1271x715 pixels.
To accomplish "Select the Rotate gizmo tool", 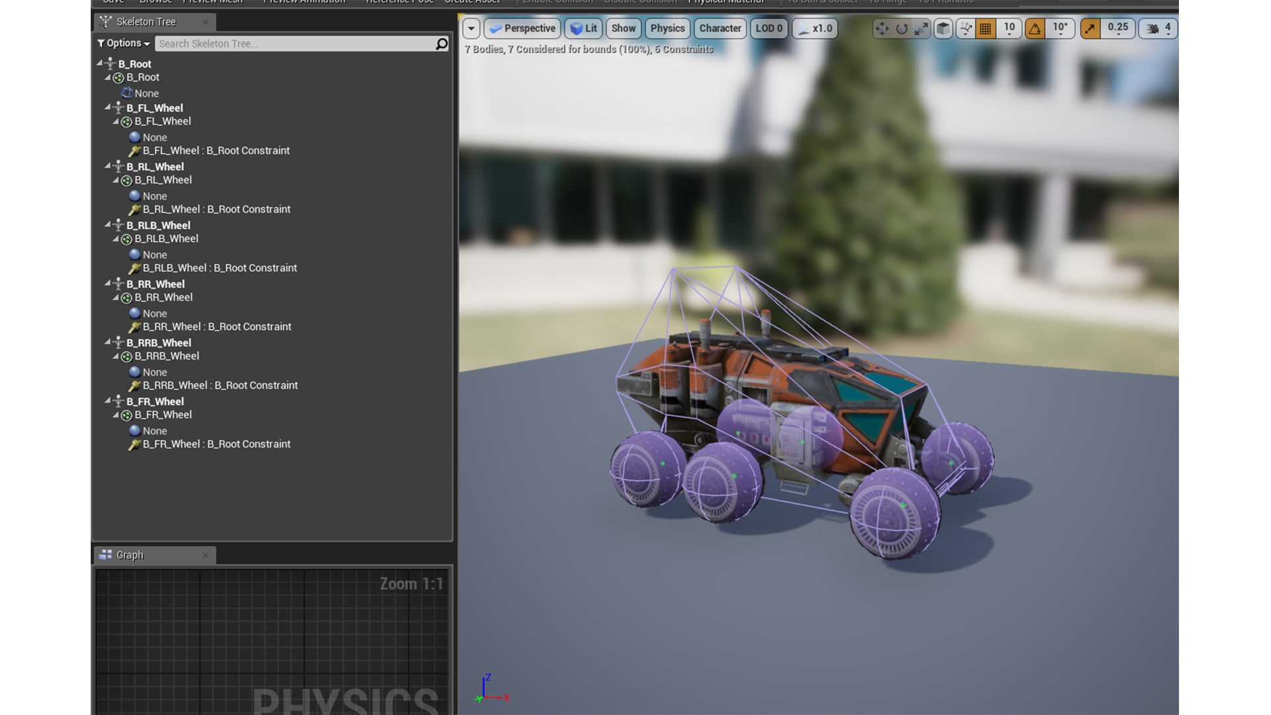I will tap(902, 28).
